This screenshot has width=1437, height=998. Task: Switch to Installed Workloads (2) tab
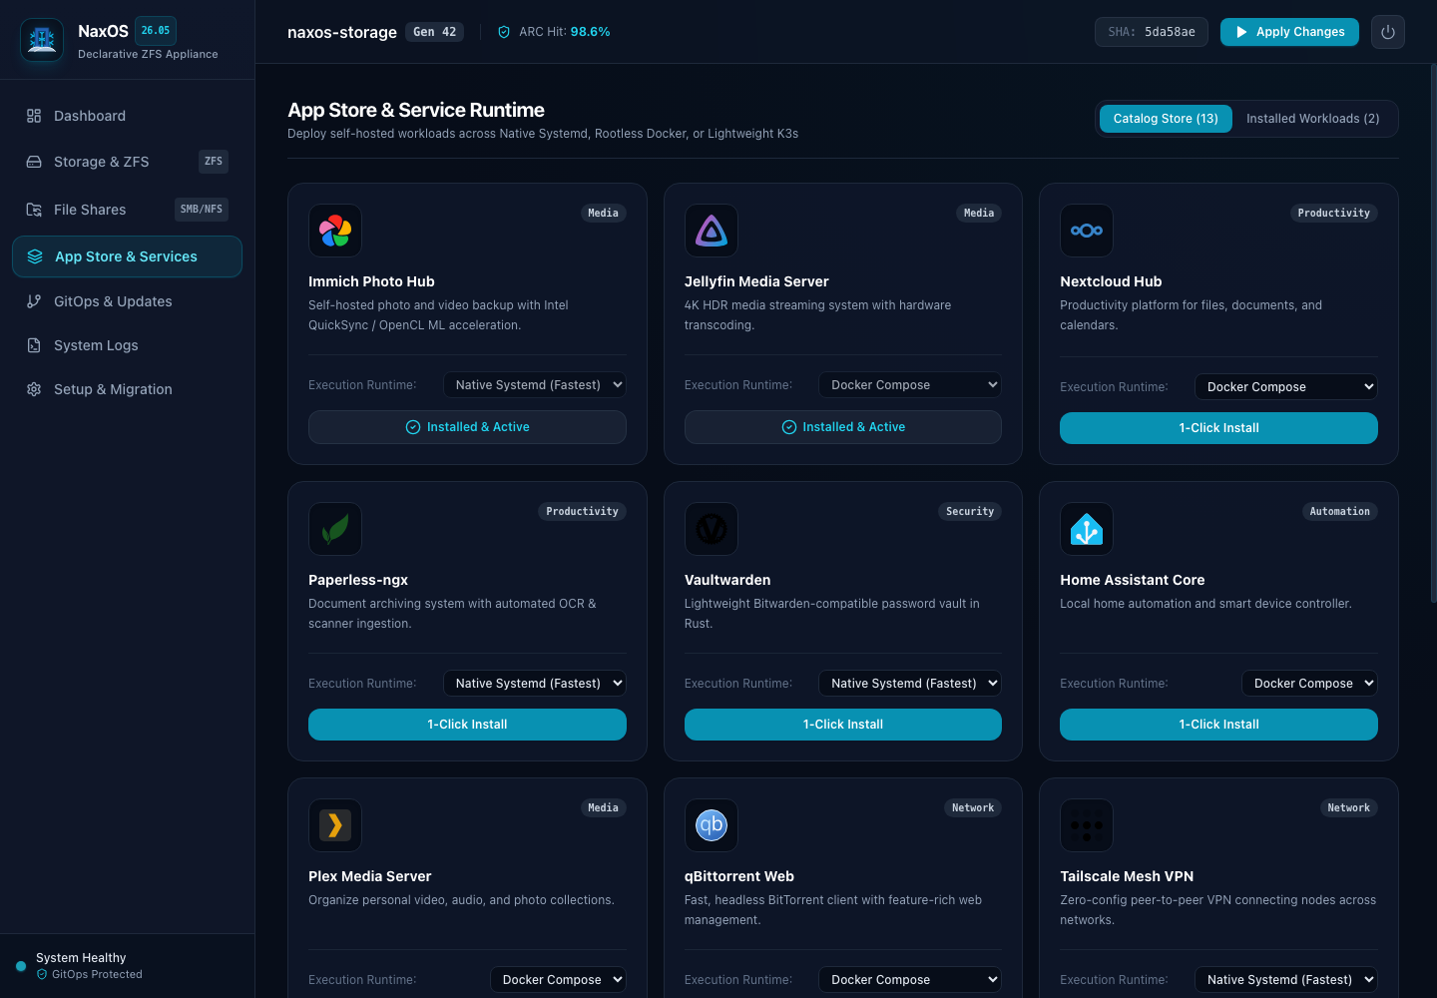(1313, 119)
